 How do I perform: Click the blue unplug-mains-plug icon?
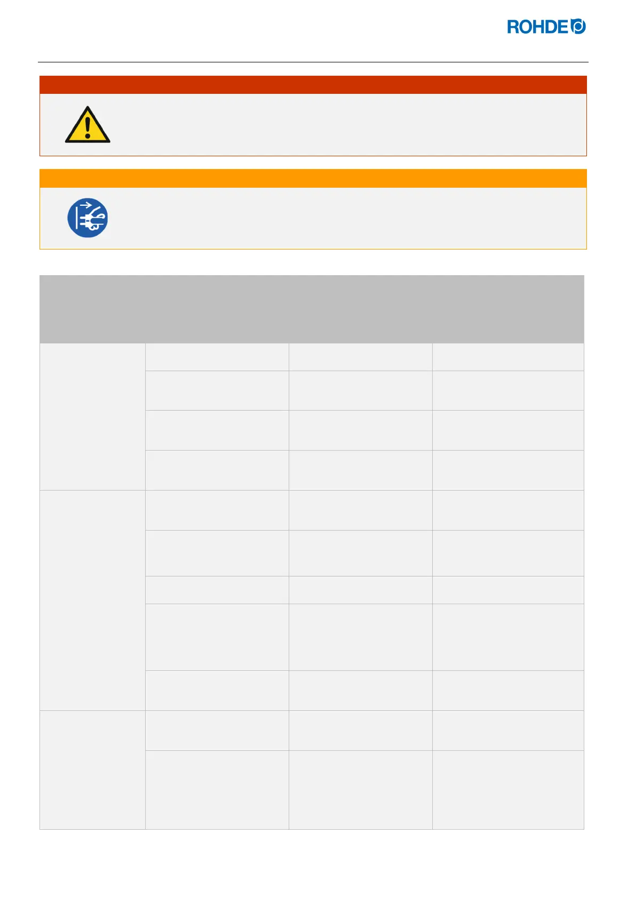click(x=88, y=218)
